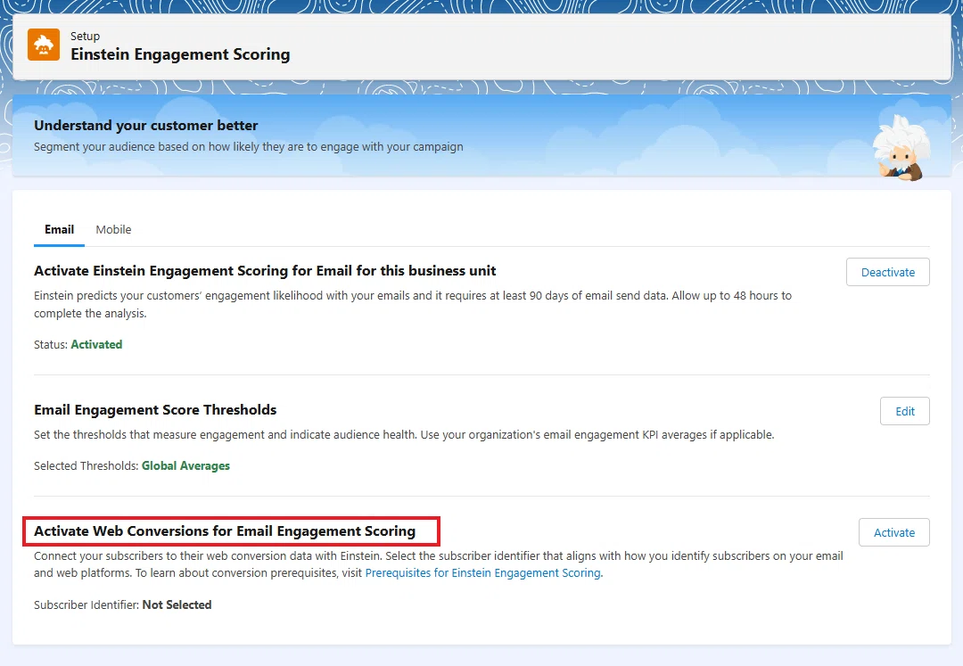Click the 'Einstein Engagement Scoring' page title
Viewport: 963px width, 666px height.
[180, 54]
